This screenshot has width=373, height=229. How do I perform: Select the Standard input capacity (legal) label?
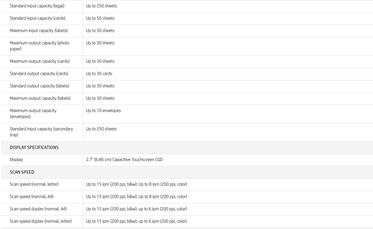tap(37, 6)
